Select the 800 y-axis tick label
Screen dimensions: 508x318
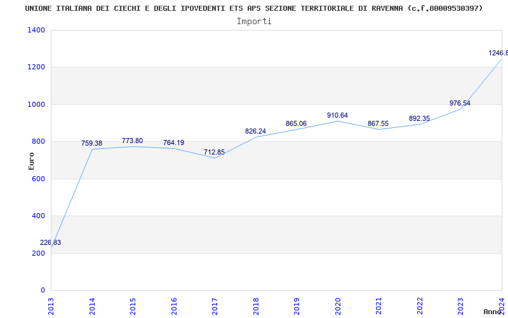pyautogui.click(x=38, y=141)
